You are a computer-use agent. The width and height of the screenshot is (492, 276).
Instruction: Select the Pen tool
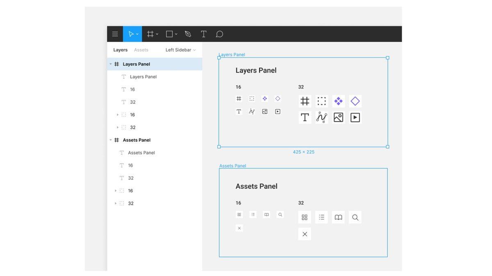(188, 34)
